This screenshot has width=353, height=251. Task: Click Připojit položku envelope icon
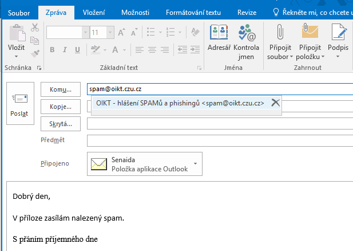point(310,31)
